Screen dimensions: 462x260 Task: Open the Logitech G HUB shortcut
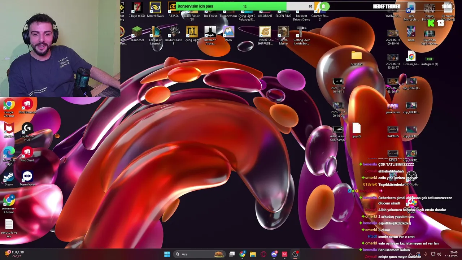point(27,132)
